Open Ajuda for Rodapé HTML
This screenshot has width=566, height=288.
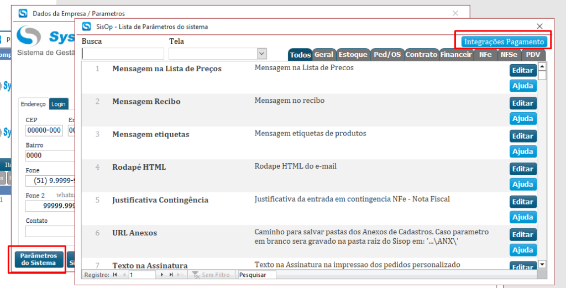[x=522, y=184]
